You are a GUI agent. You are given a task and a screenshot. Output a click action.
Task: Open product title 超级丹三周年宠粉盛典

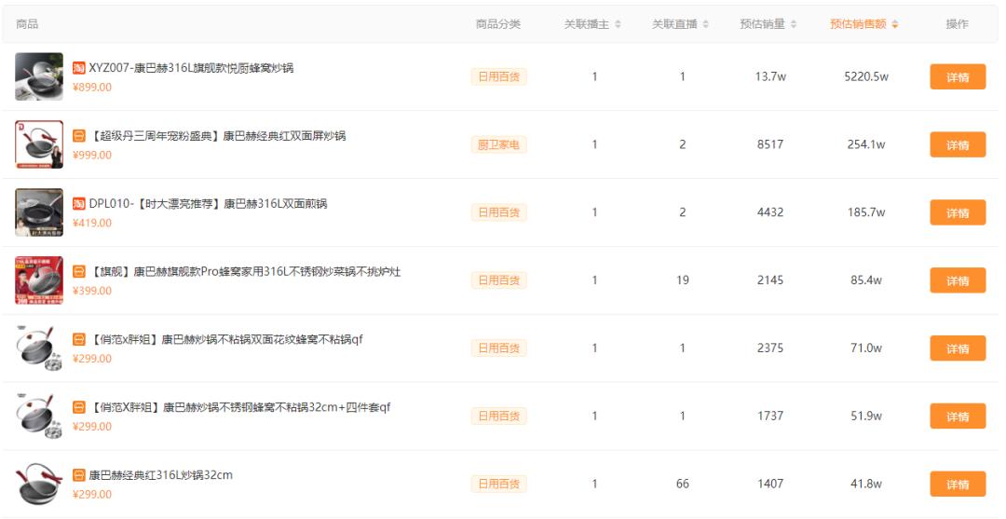click(x=217, y=136)
